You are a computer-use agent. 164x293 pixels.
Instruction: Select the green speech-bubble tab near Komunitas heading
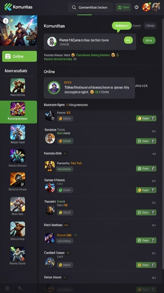pos(122,26)
